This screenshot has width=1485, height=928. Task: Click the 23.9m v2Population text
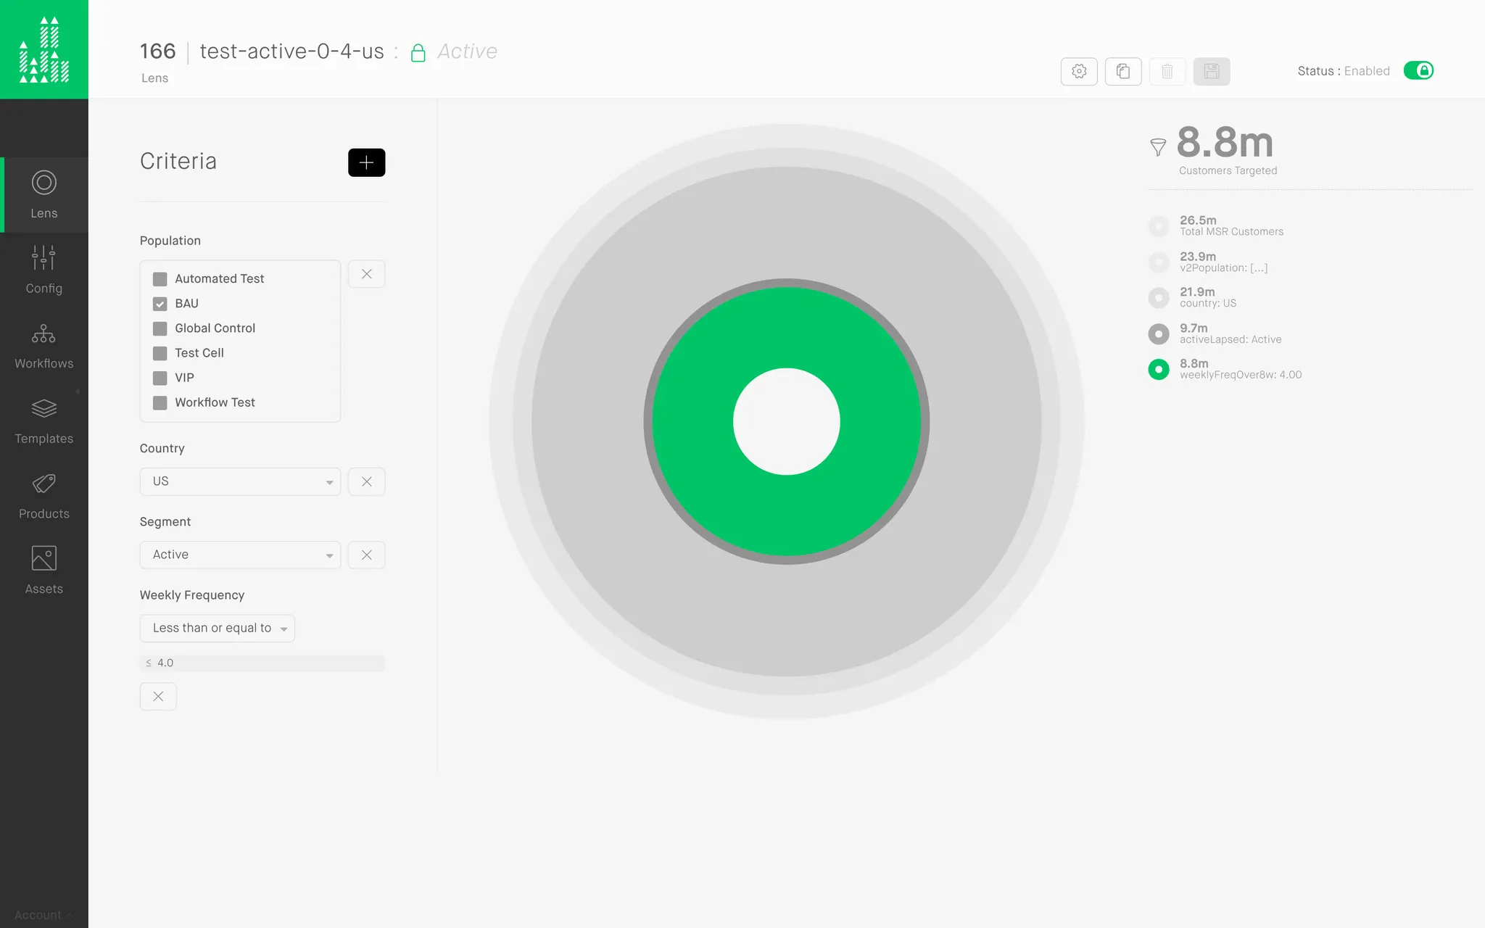tap(1224, 262)
